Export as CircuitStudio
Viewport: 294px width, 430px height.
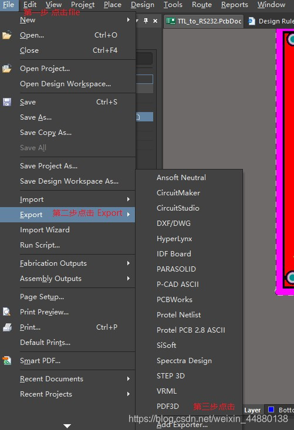click(189, 208)
